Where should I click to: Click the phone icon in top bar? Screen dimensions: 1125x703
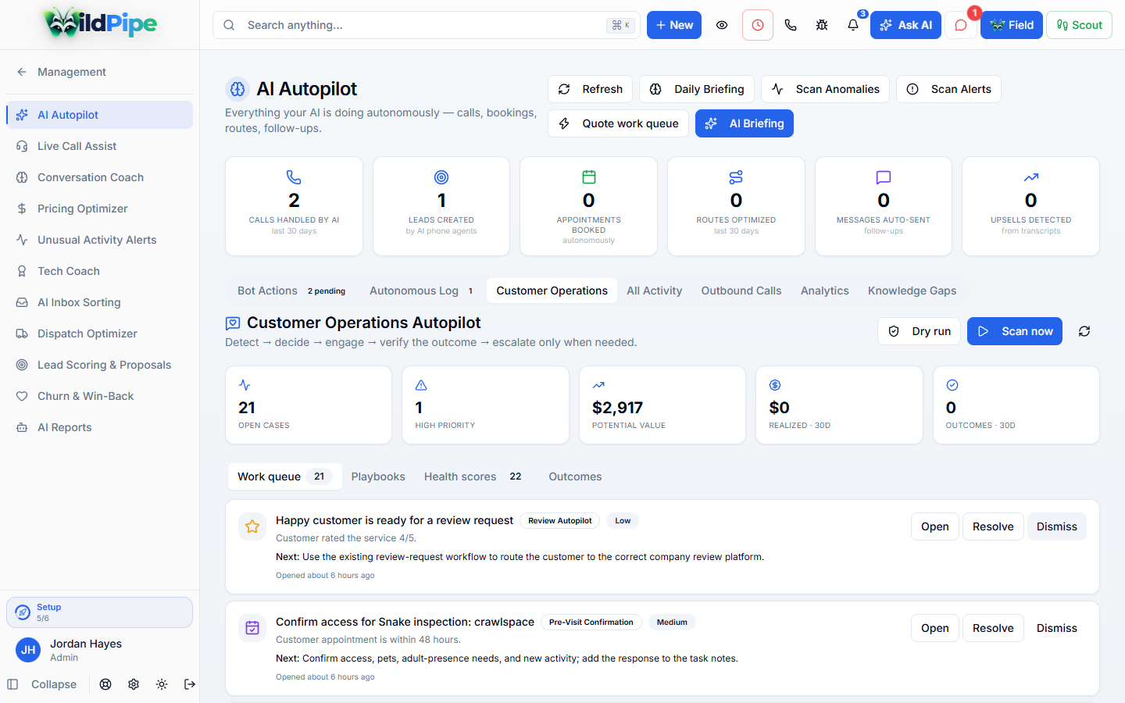point(791,25)
